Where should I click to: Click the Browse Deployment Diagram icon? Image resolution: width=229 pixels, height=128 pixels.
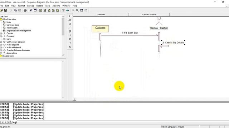point(58,10)
